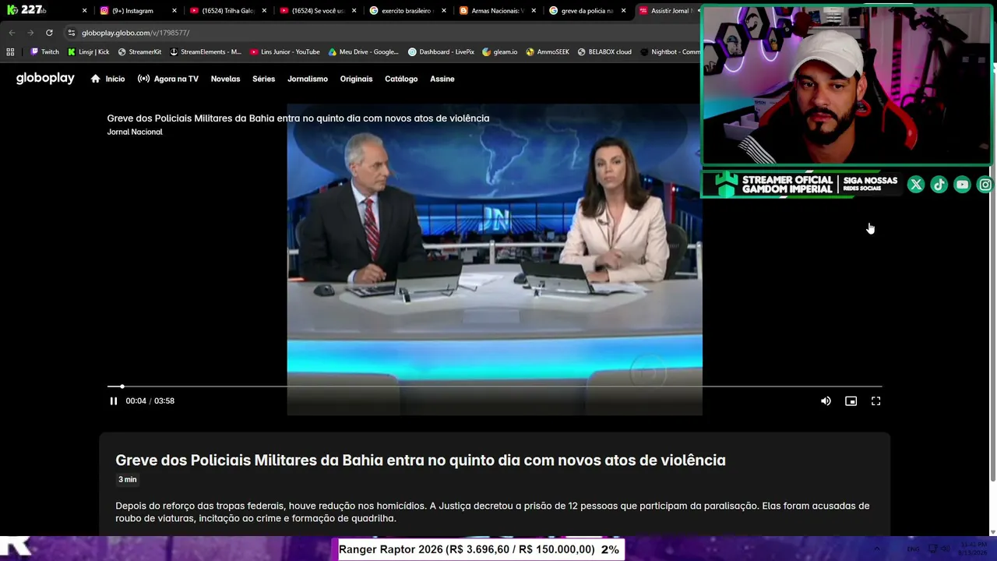Open the StreamerKit bookmark
997x561 pixels.
[139, 52]
